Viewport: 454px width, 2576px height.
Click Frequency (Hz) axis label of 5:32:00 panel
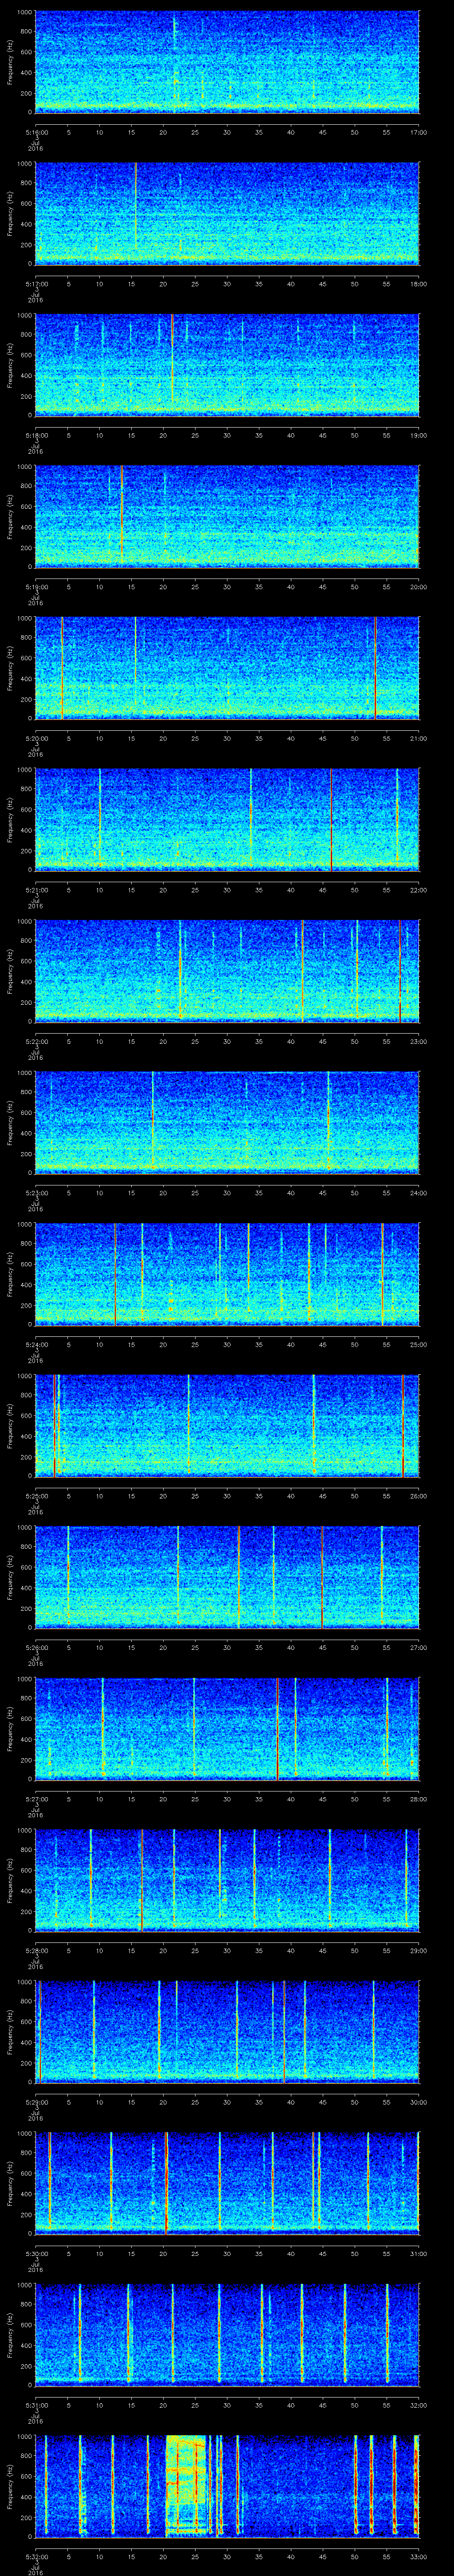click(10, 2486)
